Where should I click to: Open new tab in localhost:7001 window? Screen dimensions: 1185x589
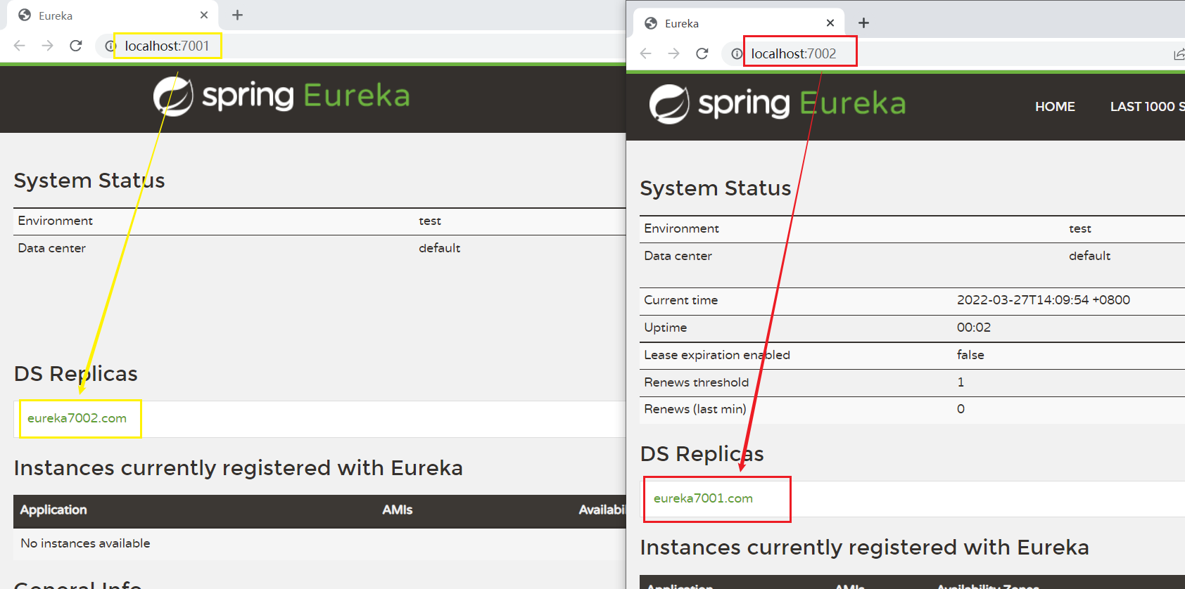237,15
